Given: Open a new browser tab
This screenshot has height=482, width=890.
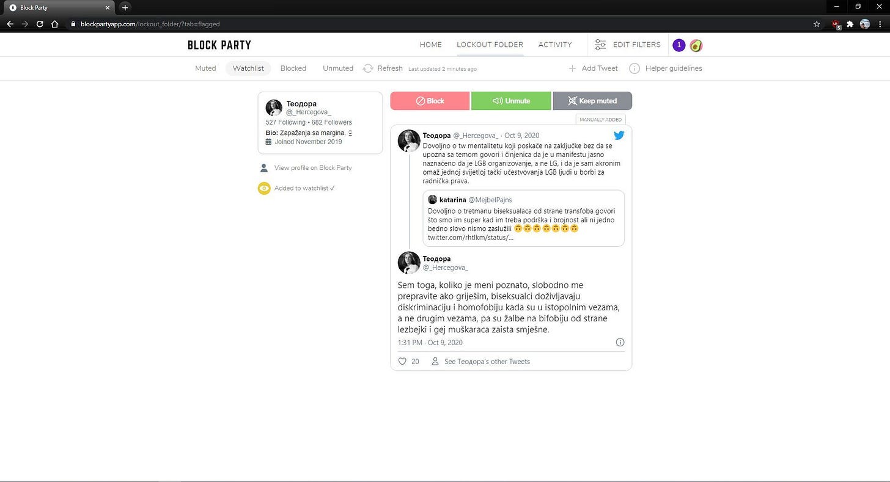Looking at the screenshot, I should coord(125,7).
